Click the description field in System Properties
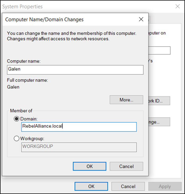Screen dimensions: 185x194 click(159, 50)
